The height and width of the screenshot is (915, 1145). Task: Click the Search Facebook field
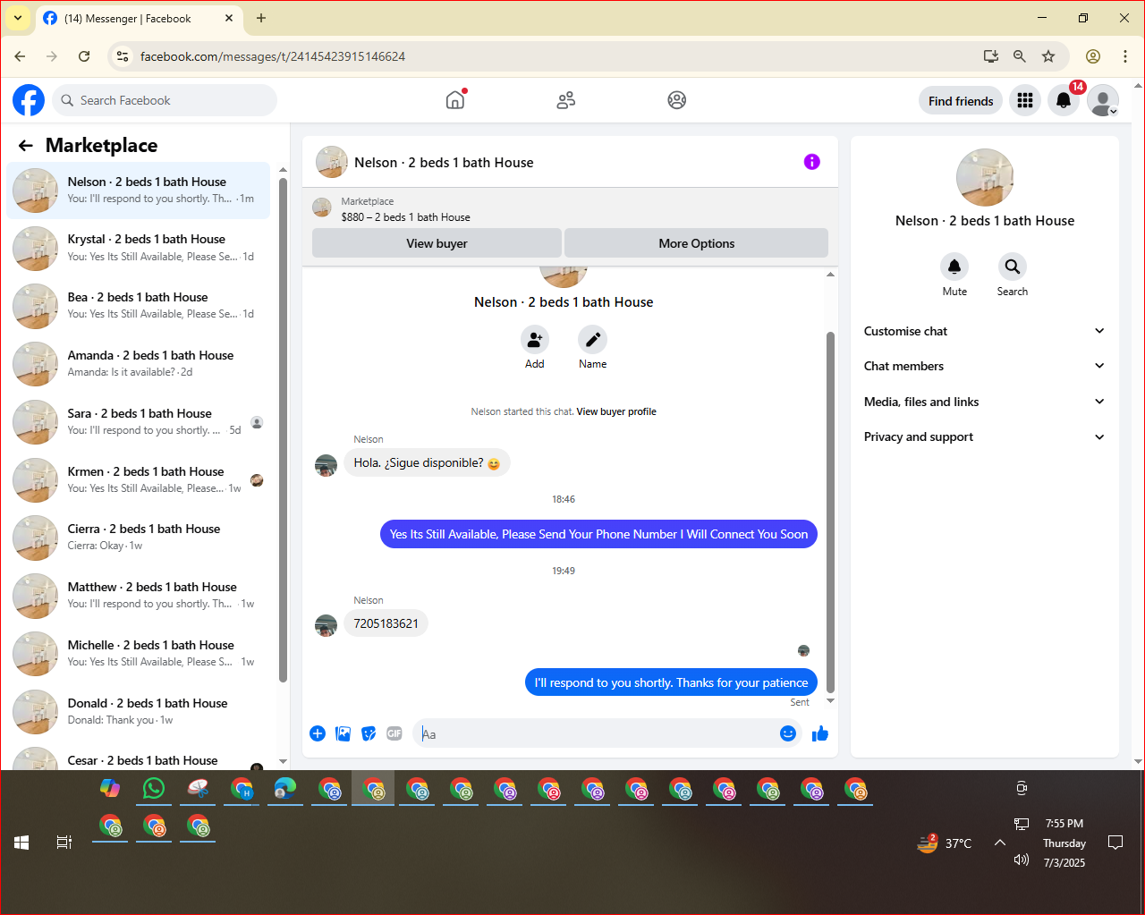[x=165, y=100]
